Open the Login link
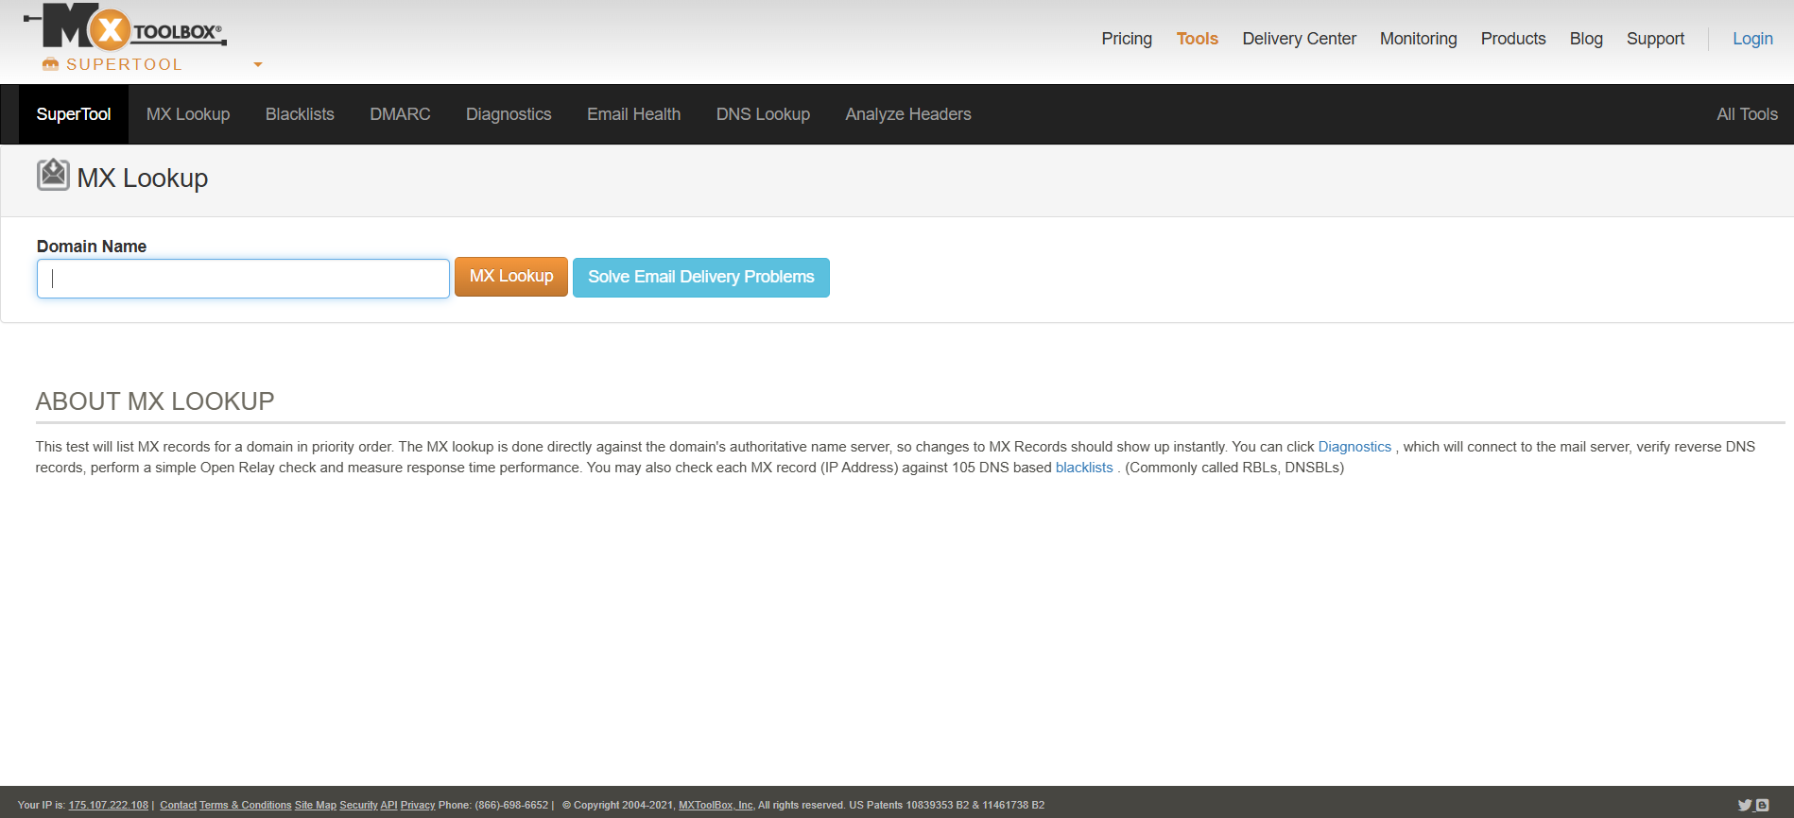This screenshot has height=818, width=1794. tap(1751, 39)
